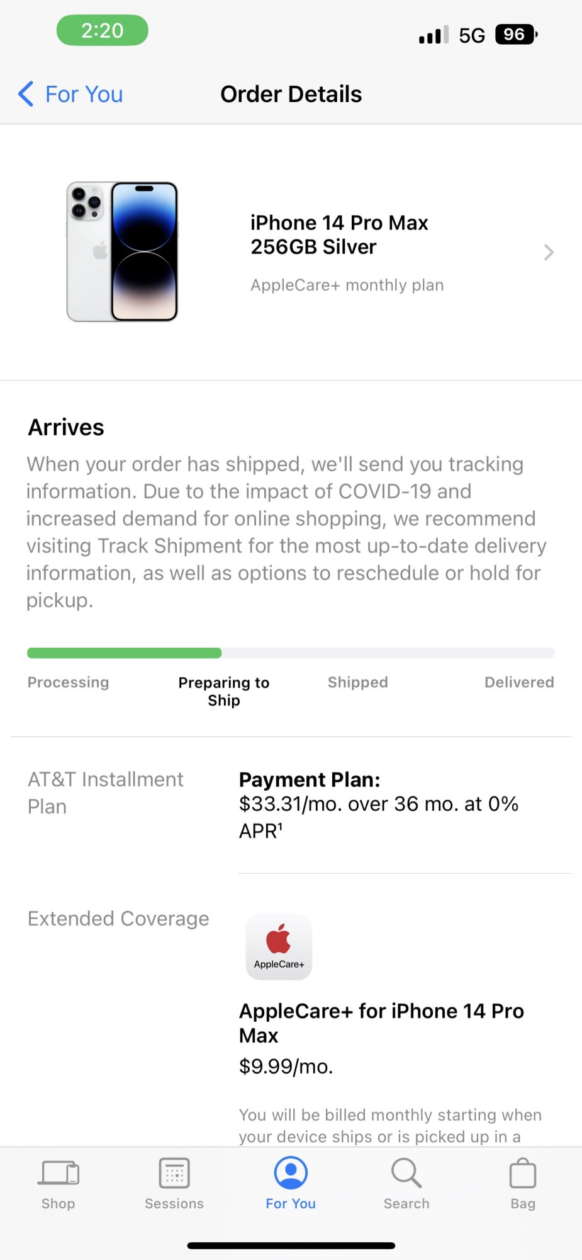
Task: Tap the Delivered status label
Action: [x=519, y=682]
